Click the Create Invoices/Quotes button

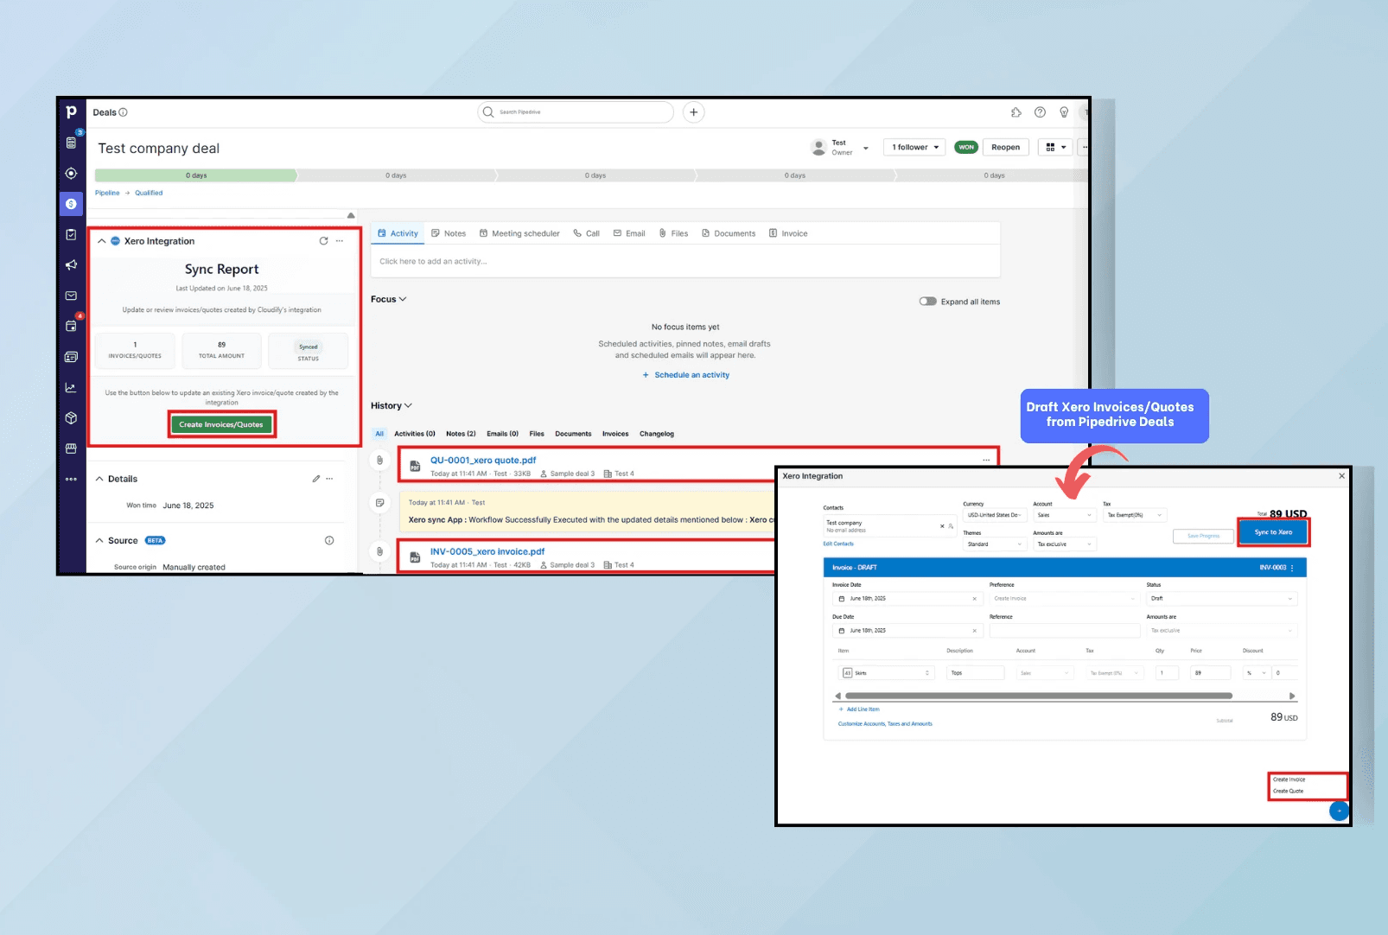pos(221,424)
